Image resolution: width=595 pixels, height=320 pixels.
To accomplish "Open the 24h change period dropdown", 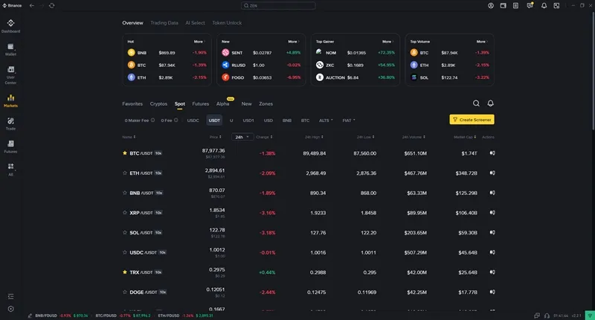I will pyautogui.click(x=241, y=137).
